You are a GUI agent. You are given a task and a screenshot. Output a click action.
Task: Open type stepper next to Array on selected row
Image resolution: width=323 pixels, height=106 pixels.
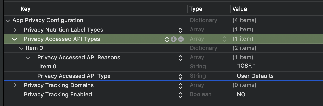224,39
